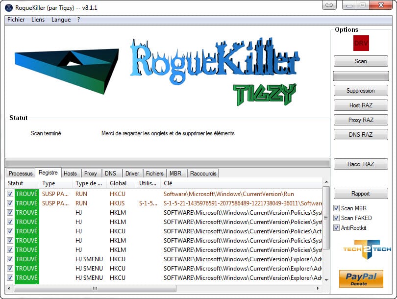Click the RogueKiller app icon in title bar

click(9, 8)
